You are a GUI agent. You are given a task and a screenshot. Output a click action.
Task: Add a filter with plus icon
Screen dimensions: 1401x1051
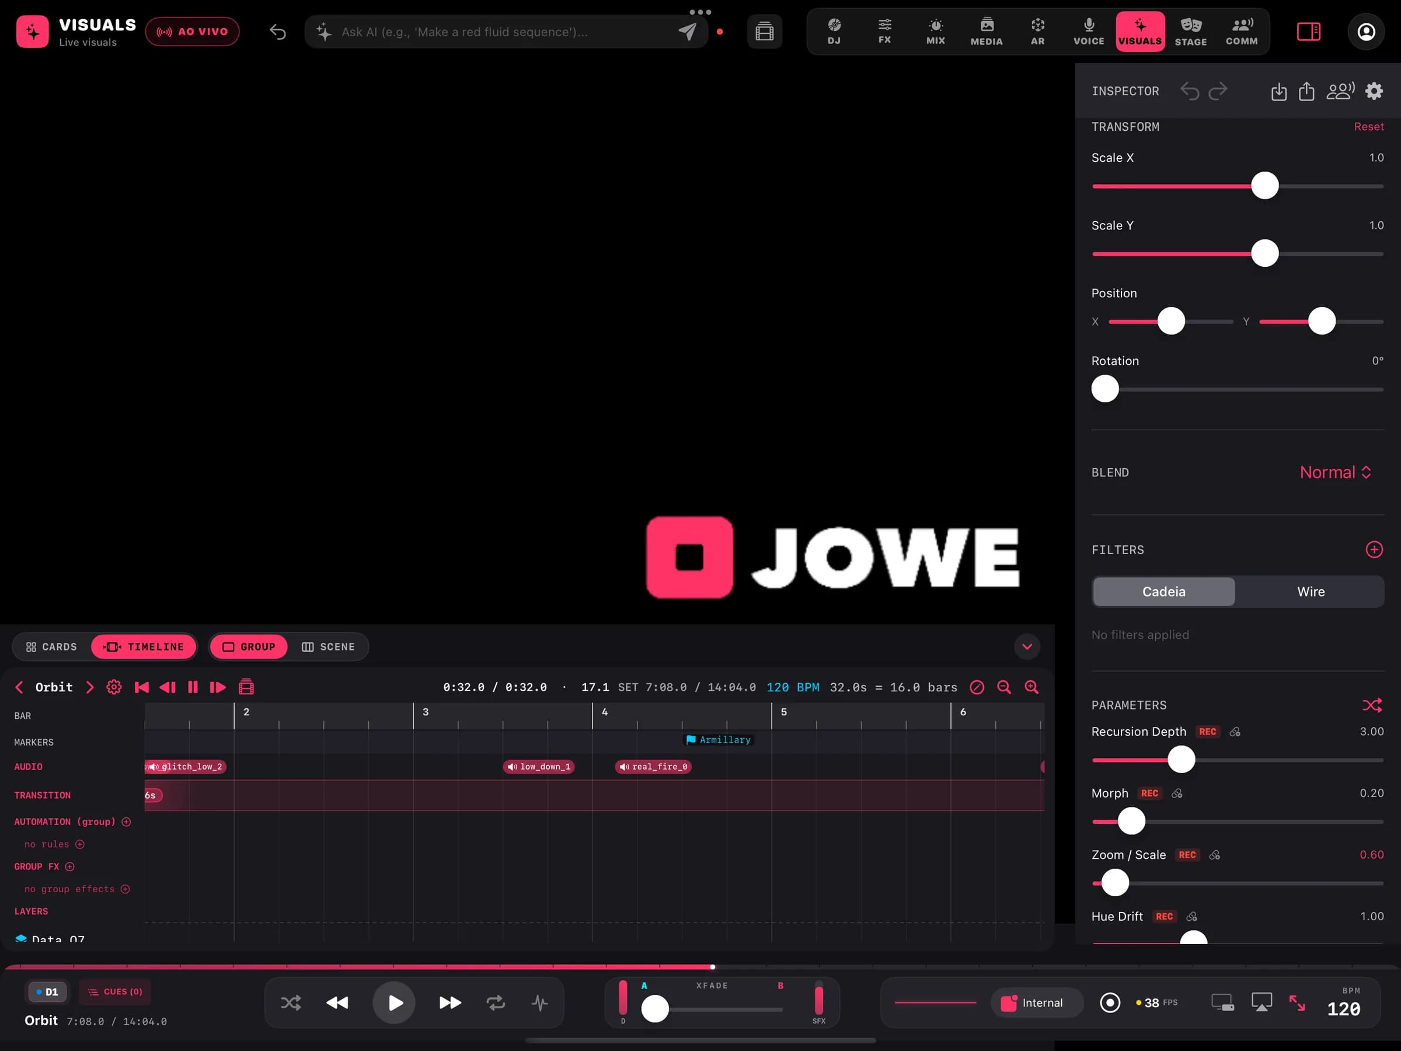(1374, 549)
